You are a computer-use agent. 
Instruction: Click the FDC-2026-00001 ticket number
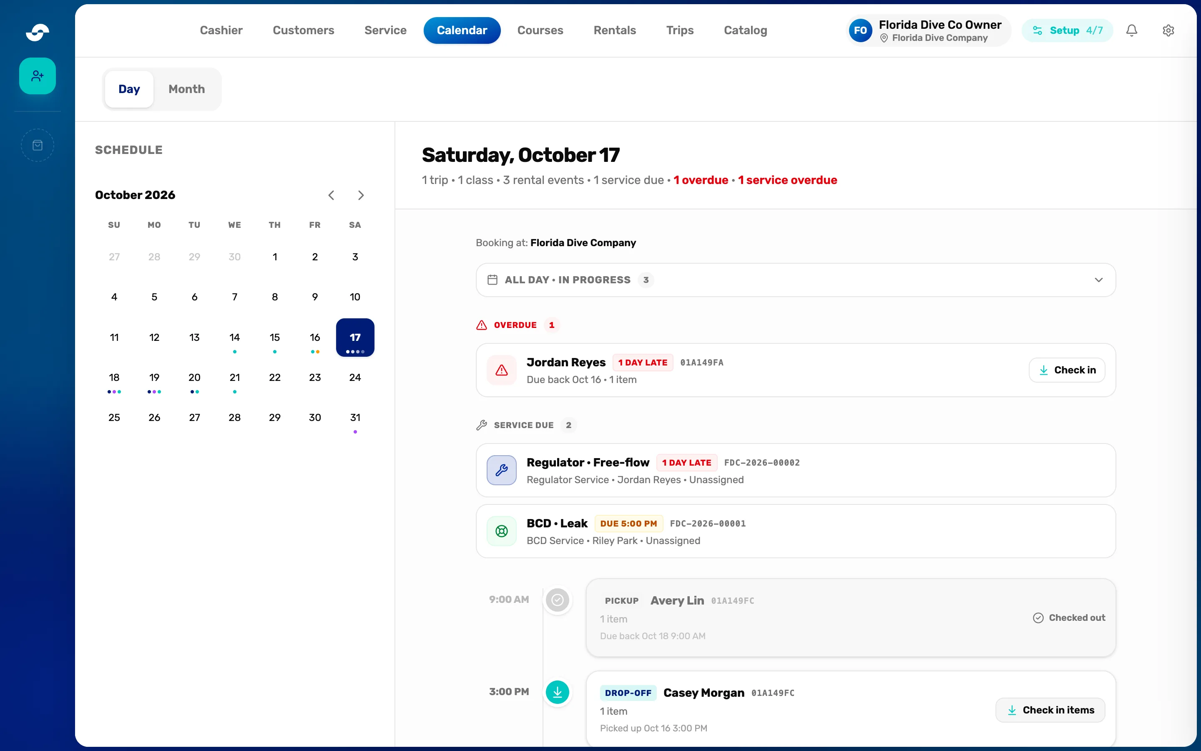[708, 524]
